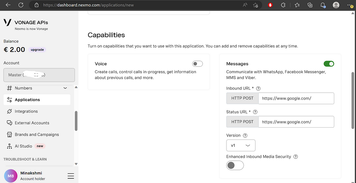Click sidebar scroll up arrow
Viewport: 356px width, 183px height.
click(76, 87)
